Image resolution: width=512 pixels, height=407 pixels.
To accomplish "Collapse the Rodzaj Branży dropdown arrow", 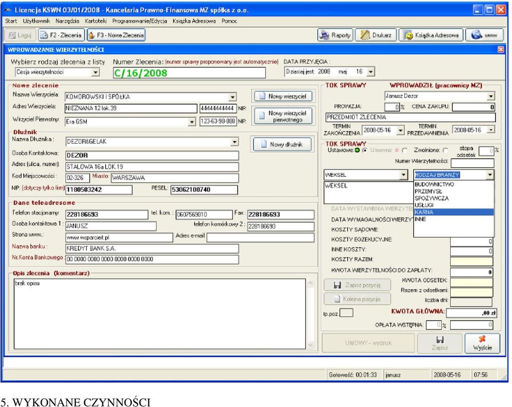I will (x=490, y=175).
